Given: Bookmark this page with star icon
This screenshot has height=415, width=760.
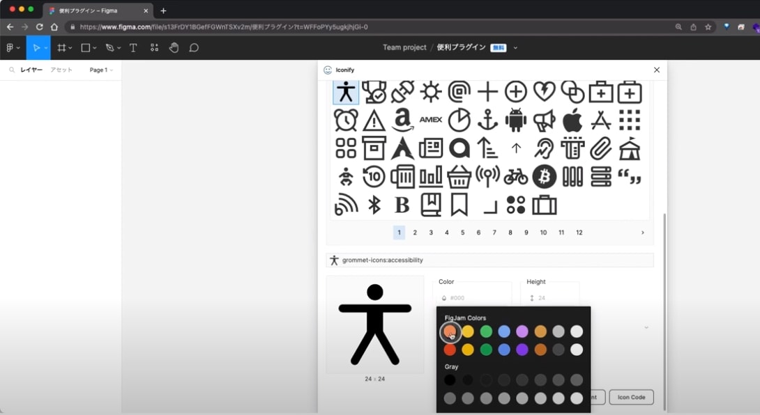Looking at the screenshot, I should (x=708, y=27).
